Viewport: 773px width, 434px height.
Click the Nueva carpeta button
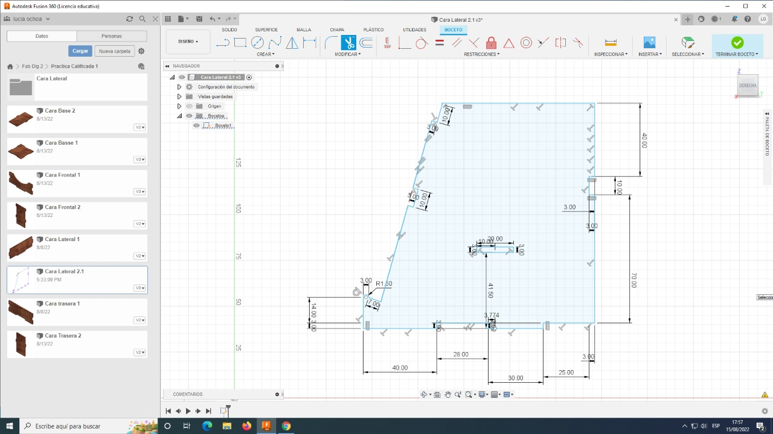point(115,51)
